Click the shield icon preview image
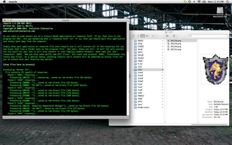Image resolution: width=232 pixels, height=145 pixels. (215, 69)
